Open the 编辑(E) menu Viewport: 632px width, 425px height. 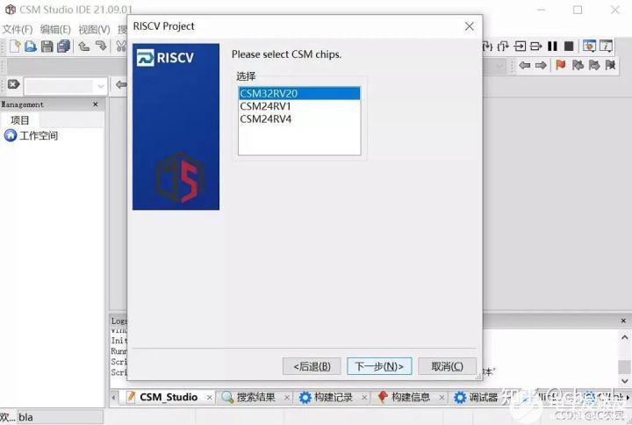pos(55,30)
